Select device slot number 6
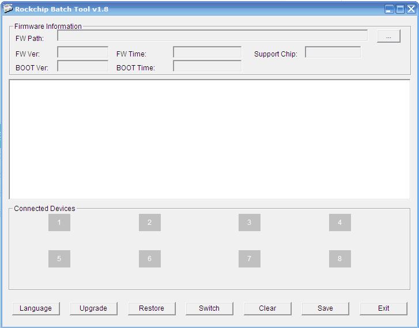Screen dimensions: 419x328 pos(149,259)
